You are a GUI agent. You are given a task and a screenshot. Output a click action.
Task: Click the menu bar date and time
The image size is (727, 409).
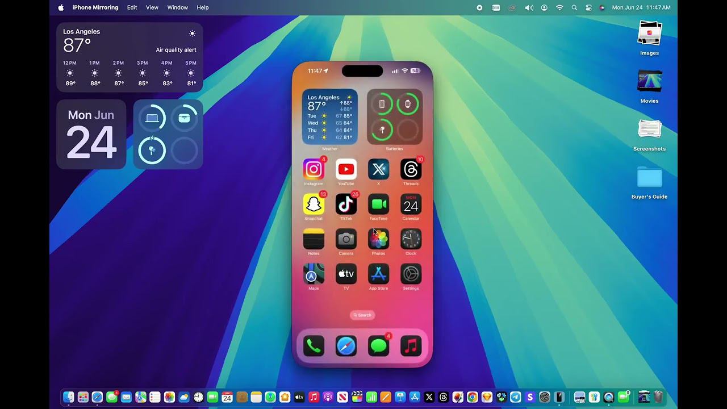pyautogui.click(x=641, y=7)
